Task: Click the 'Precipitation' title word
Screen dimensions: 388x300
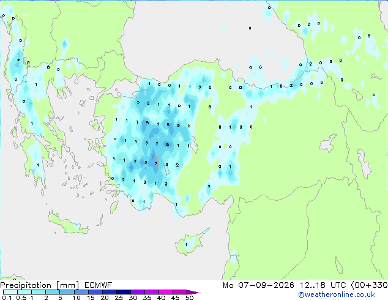Action: 26,285
